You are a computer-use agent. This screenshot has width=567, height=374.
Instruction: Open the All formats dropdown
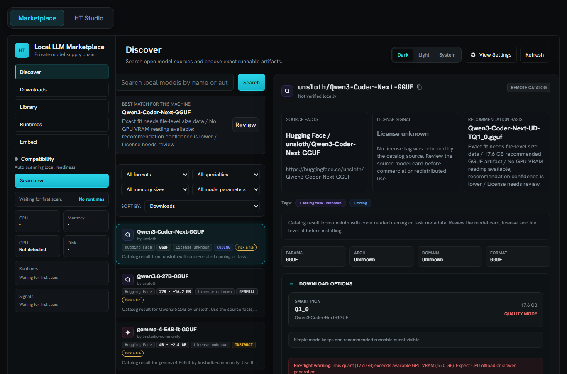155,175
